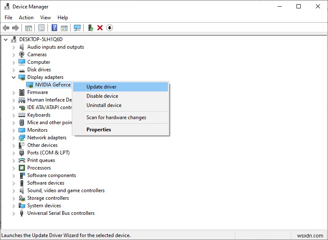Click the Device Manager title bar icon
328x240 pixels.
coord(7,6)
